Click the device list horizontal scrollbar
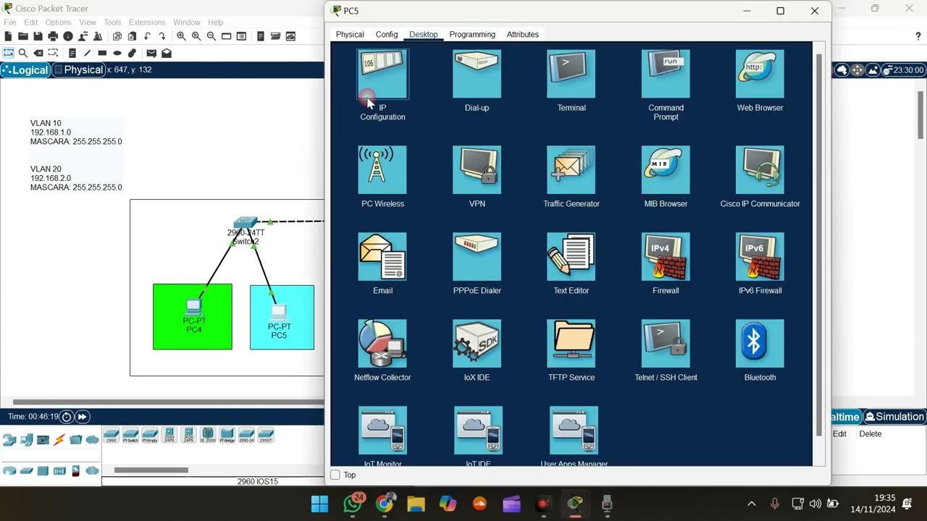The image size is (927, 521). (x=151, y=470)
